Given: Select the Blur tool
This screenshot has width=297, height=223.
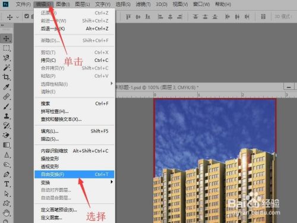Looking at the screenshot, I should [7, 155].
